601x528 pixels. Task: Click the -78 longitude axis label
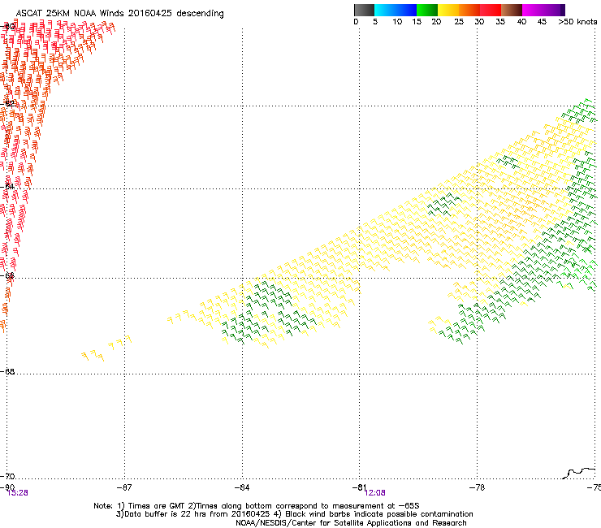(478, 487)
